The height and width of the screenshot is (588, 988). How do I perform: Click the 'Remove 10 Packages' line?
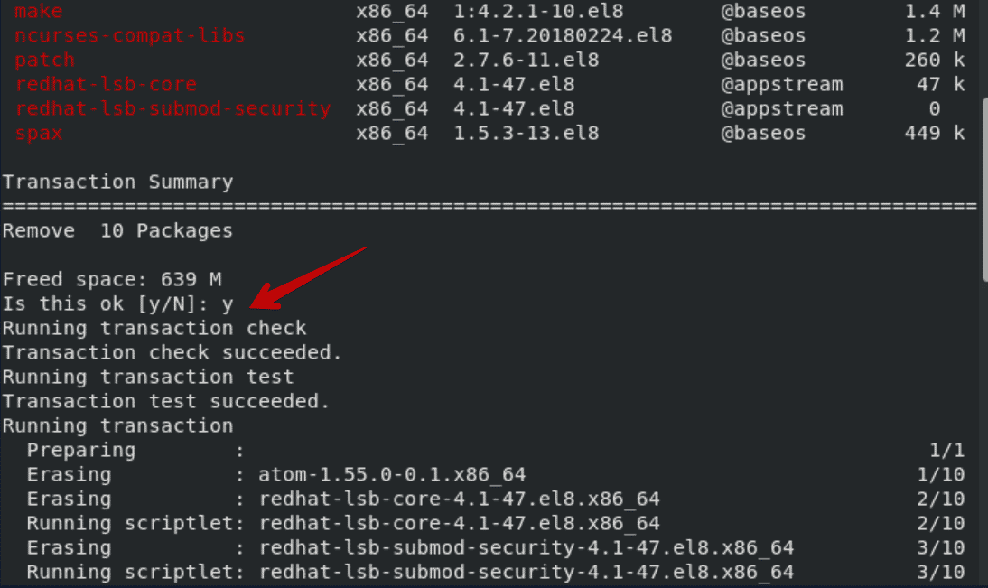pos(117,230)
